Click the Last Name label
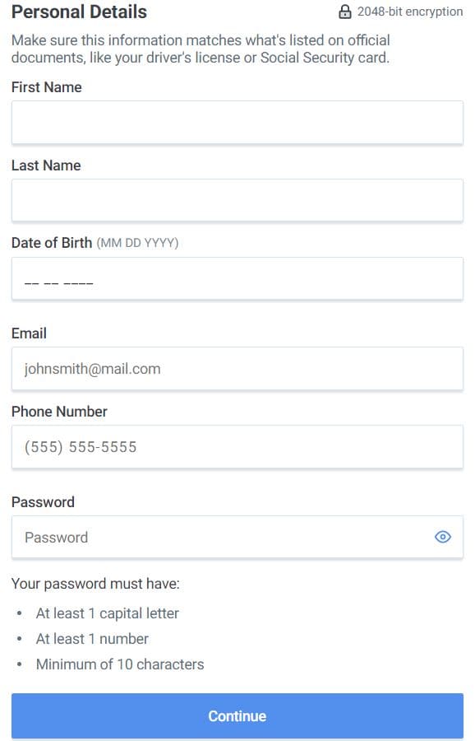 (x=46, y=165)
